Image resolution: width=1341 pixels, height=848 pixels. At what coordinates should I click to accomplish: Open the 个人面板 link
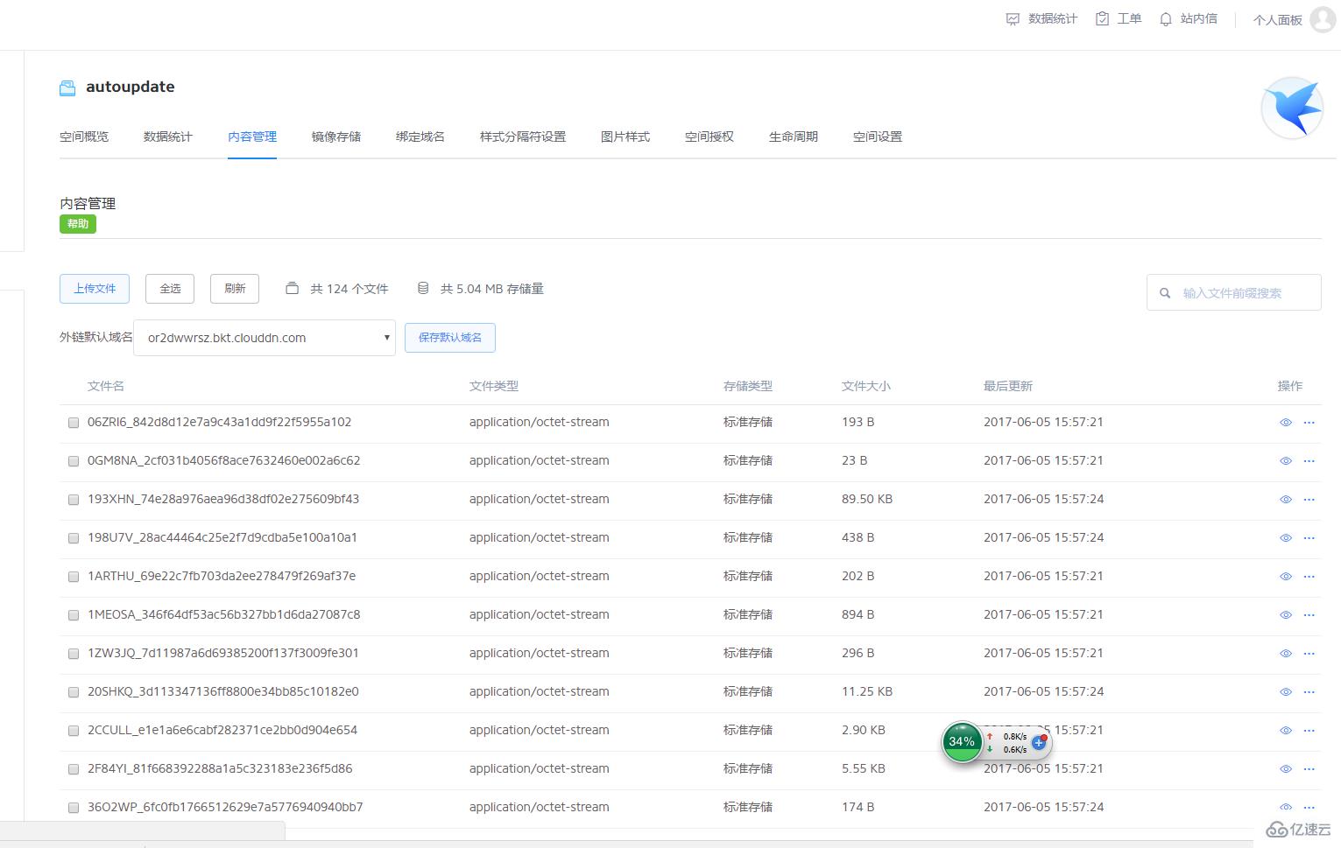pos(1278,19)
